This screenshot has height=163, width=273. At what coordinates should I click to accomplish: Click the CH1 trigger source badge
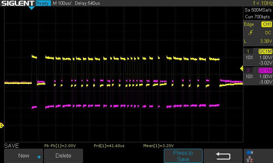[267, 24]
